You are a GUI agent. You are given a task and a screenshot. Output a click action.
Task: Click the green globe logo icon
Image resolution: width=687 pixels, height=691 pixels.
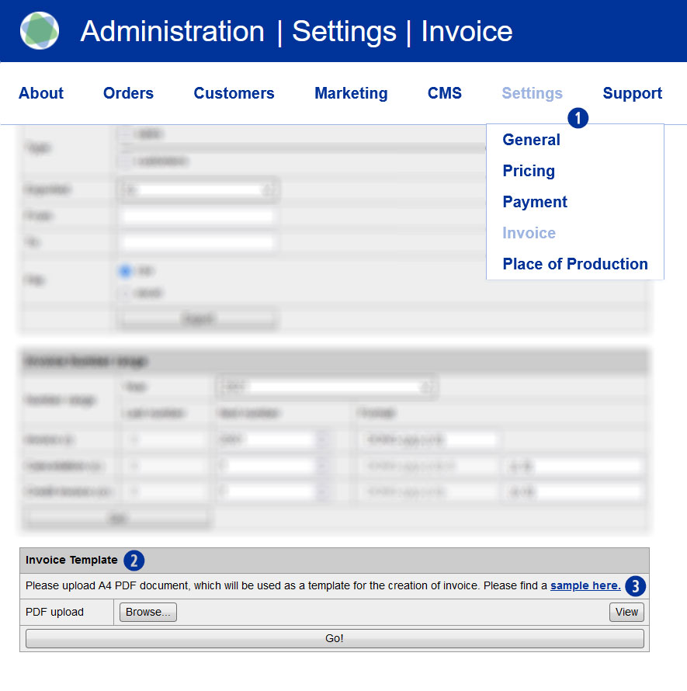click(40, 31)
